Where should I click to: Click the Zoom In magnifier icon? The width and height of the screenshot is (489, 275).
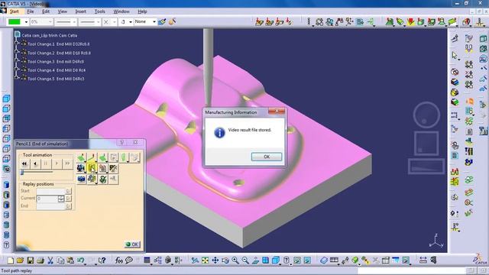point(235,260)
